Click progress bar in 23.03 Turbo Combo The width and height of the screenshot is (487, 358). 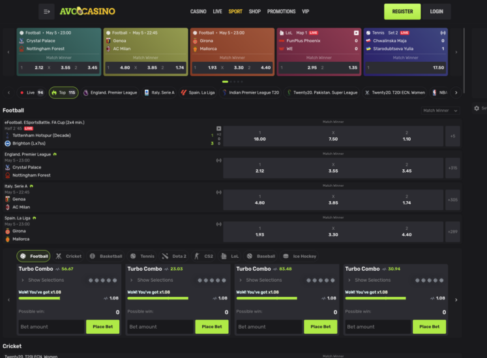[x=158, y=298]
